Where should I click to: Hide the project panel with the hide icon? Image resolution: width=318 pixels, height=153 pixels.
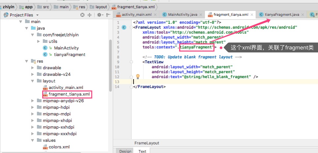(108, 15)
